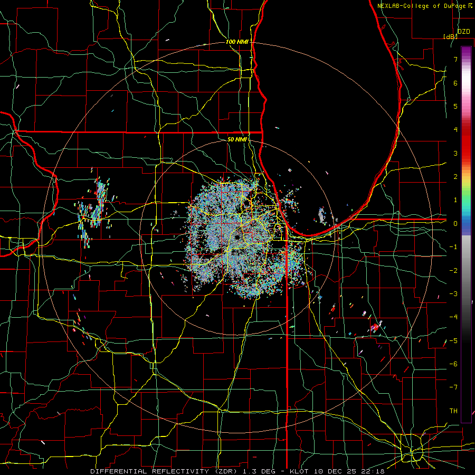Click the -6 value on color scale
475x475 pixels.
(453, 364)
